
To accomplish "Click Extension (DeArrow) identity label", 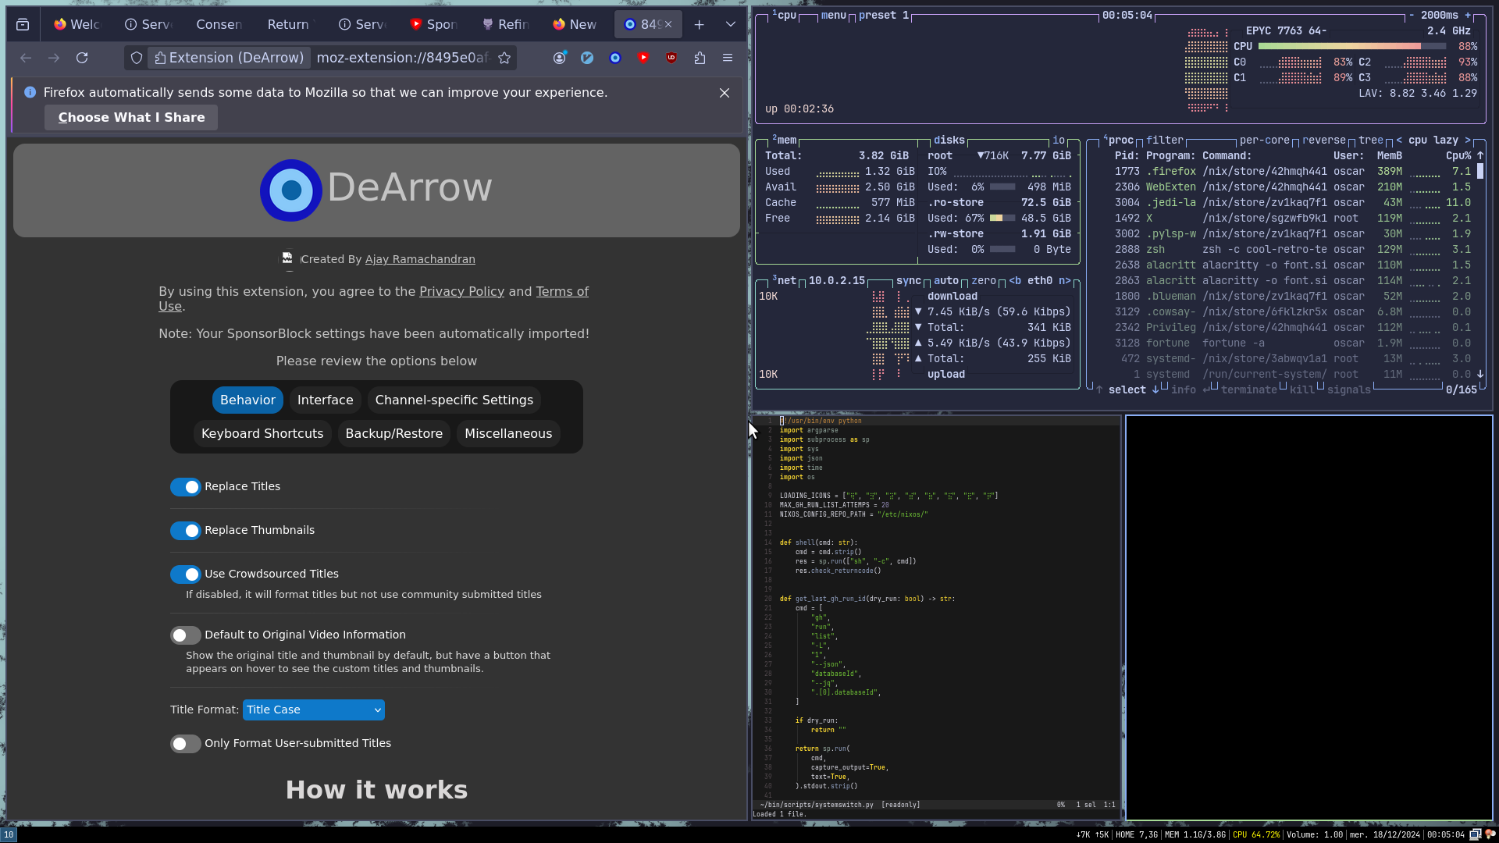I will [229, 58].
